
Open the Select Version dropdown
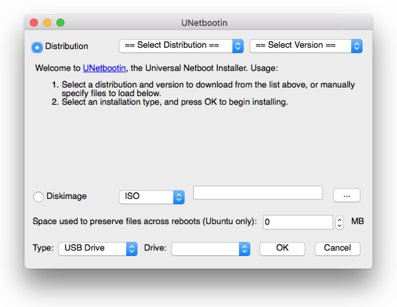pyautogui.click(x=306, y=46)
